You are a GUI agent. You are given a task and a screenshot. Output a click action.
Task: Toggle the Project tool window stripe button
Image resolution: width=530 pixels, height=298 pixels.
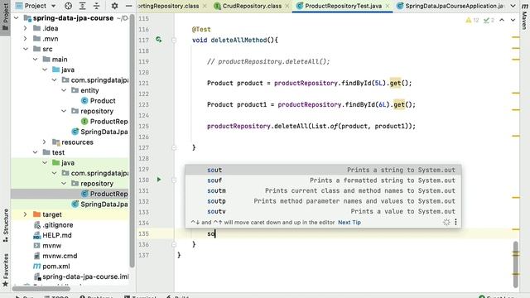point(6,17)
